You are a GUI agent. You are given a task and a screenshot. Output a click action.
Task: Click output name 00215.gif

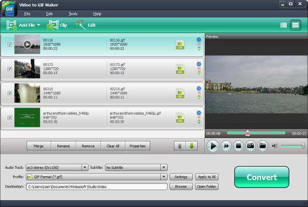(117, 89)
